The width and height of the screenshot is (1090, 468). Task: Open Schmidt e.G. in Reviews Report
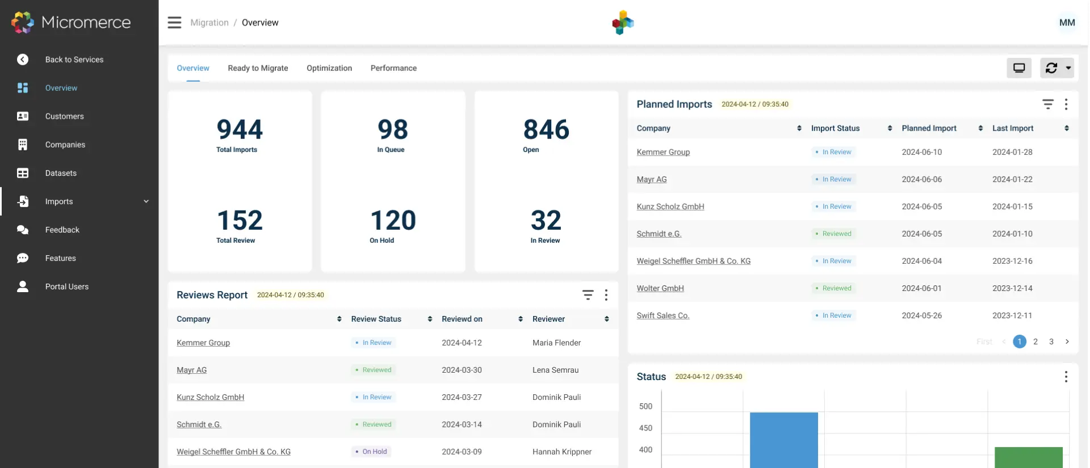click(x=199, y=424)
